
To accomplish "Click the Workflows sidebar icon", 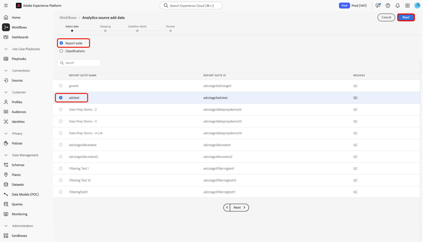I will (x=6, y=27).
